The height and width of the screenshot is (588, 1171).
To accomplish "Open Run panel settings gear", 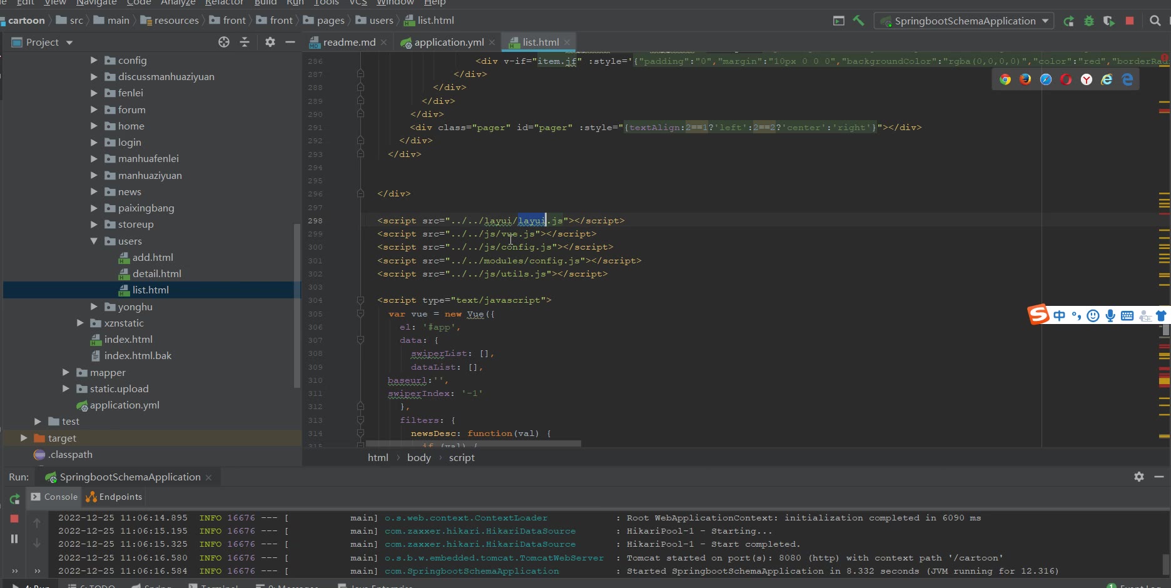I will tap(1139, 477).
